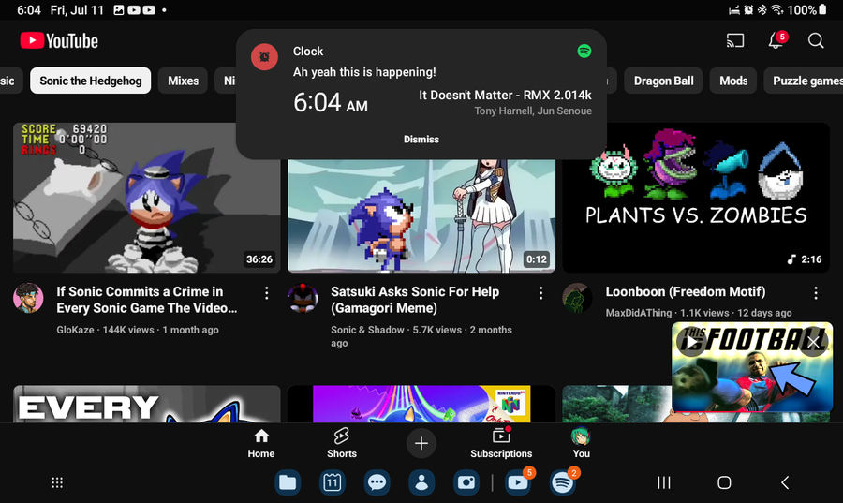843x503 pixels.
Task: Tap the 'It Doesn't Matter - RMX 2.014k' track
Action: pyautogui.click(x=505, y=96)
